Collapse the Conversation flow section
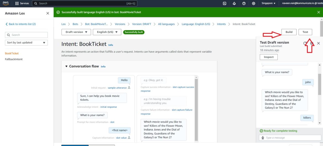Image resolution: width=323 pixels, height=146 pixels. [66, 66]
